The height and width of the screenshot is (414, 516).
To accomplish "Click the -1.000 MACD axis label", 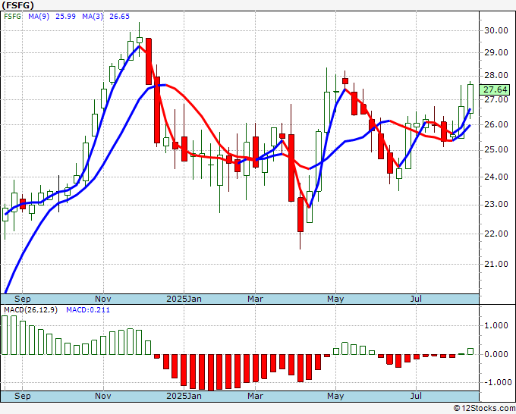I will [x=496, y=382].
